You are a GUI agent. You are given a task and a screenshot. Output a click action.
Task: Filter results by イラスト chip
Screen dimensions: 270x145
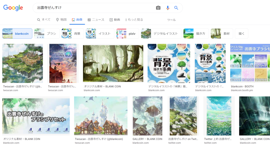click(100, 33)
